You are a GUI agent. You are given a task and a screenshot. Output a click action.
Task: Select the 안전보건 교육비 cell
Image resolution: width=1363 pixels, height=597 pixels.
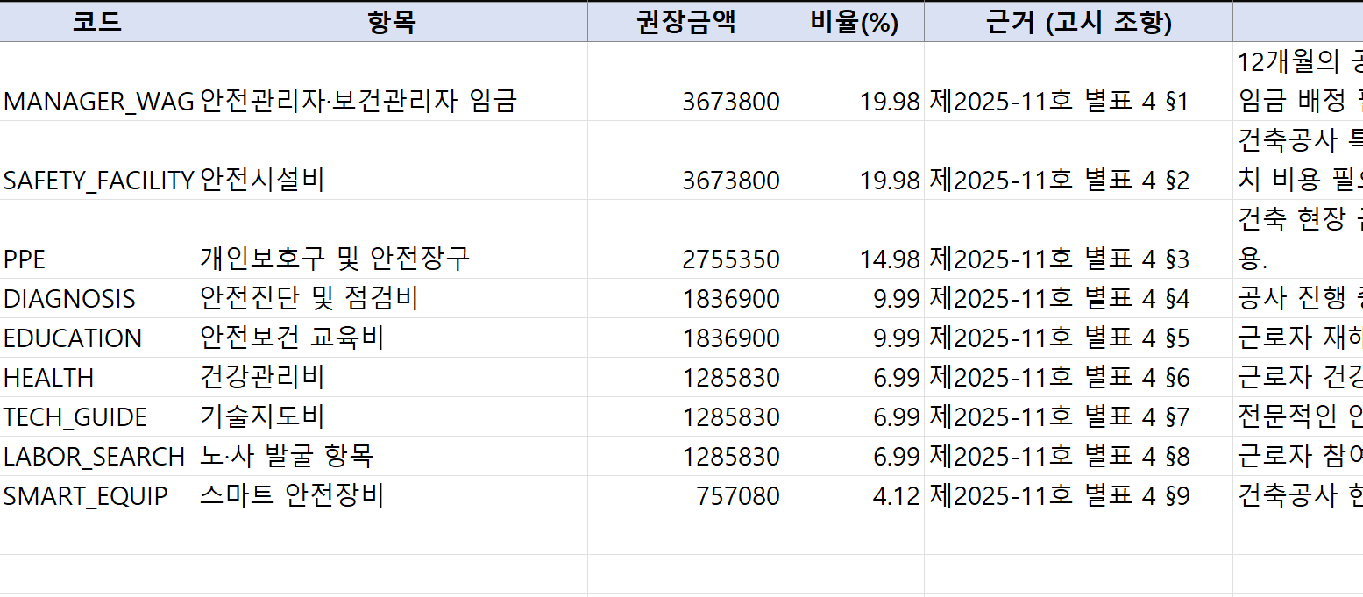(391, 338)
